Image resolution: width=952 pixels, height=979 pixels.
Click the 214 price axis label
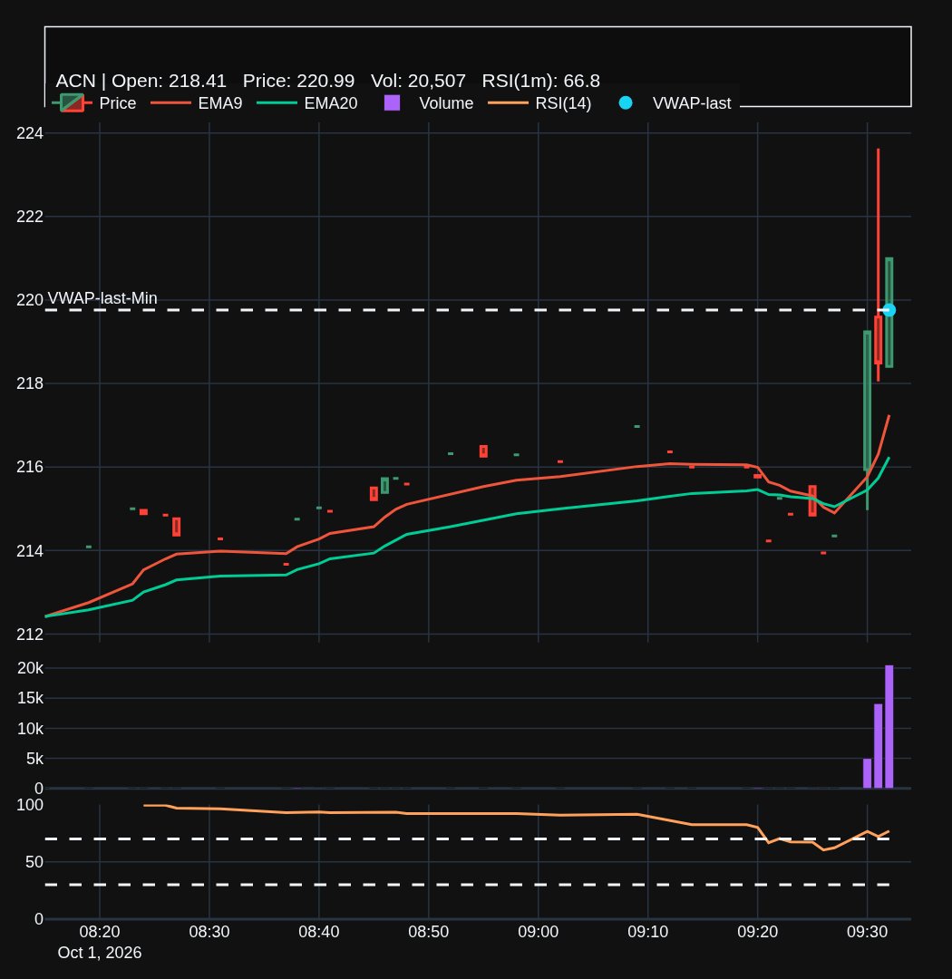(30, 551)
